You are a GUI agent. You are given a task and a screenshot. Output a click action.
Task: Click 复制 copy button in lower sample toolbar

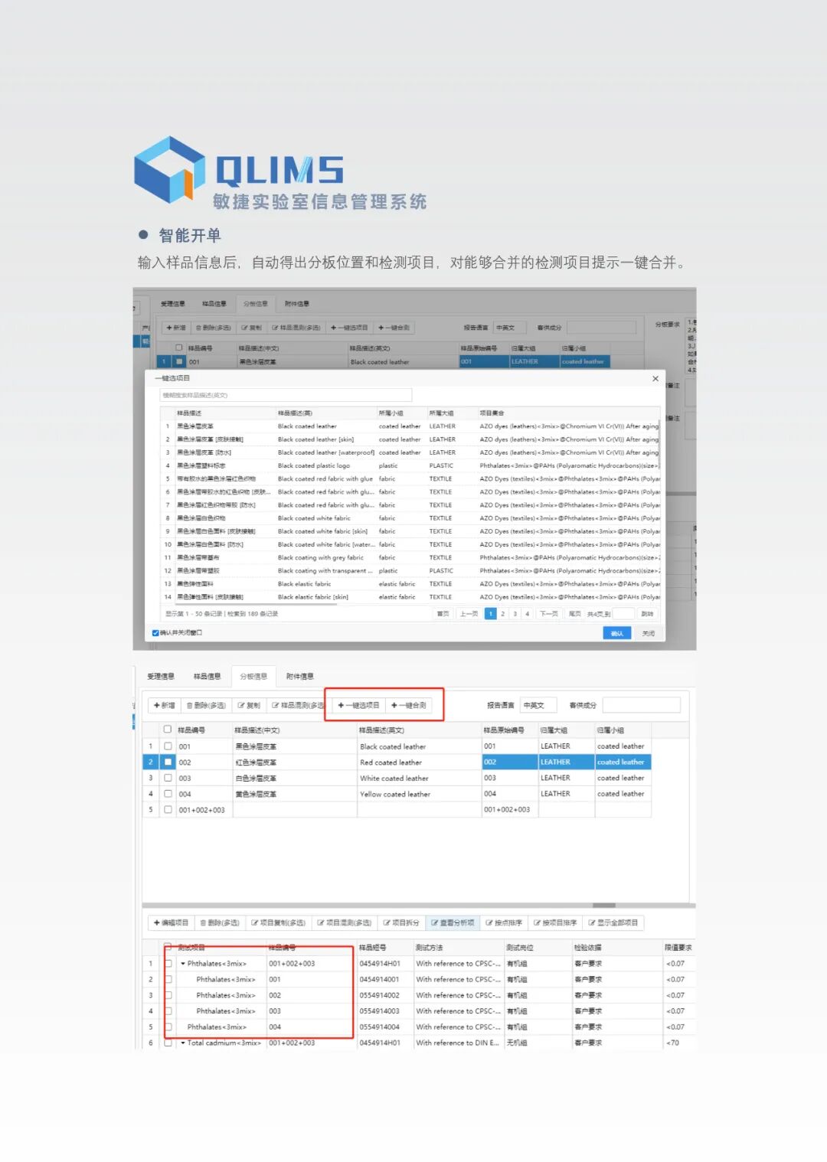249,706
